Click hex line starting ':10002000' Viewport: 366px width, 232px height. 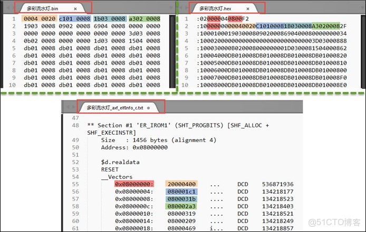pyautogui.click(x=272, y=41)
